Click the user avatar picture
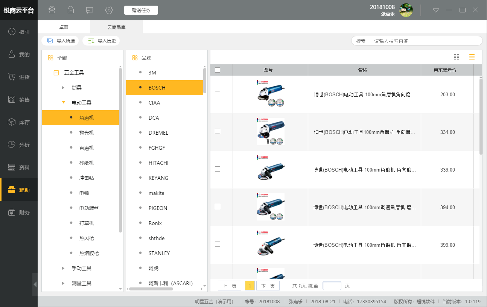This screenshot has width=487, height=307. 406,10
